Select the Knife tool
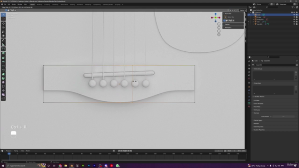Screen dimensions: 299x168 tap(3, 70)
